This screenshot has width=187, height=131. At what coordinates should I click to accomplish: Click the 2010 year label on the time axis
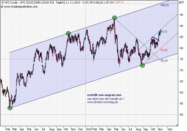tap(89, 129)
